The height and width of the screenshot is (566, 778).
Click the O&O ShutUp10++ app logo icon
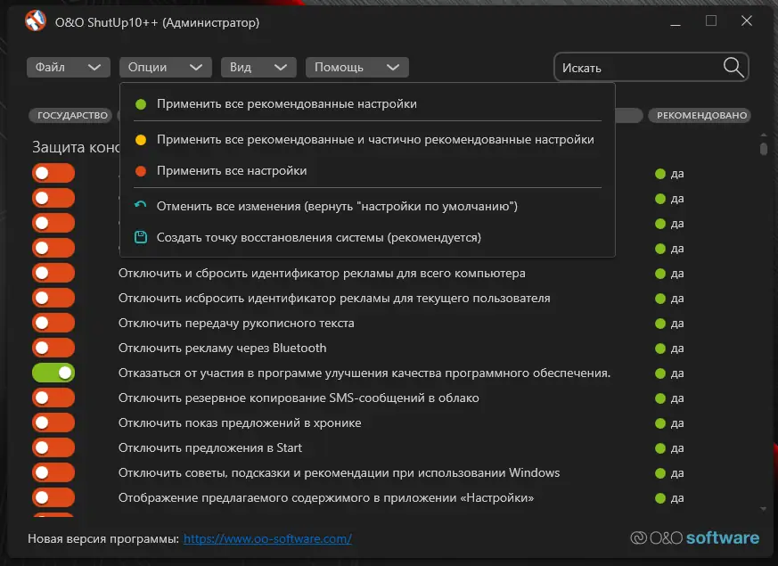[x=36, y=21]
